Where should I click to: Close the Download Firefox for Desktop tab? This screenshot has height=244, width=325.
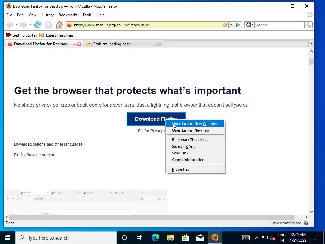79,44
